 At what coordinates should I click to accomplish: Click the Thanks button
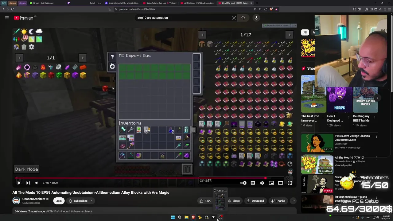coord(278,201)
